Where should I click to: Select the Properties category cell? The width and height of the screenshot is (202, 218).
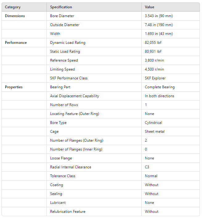pos(14,87)
